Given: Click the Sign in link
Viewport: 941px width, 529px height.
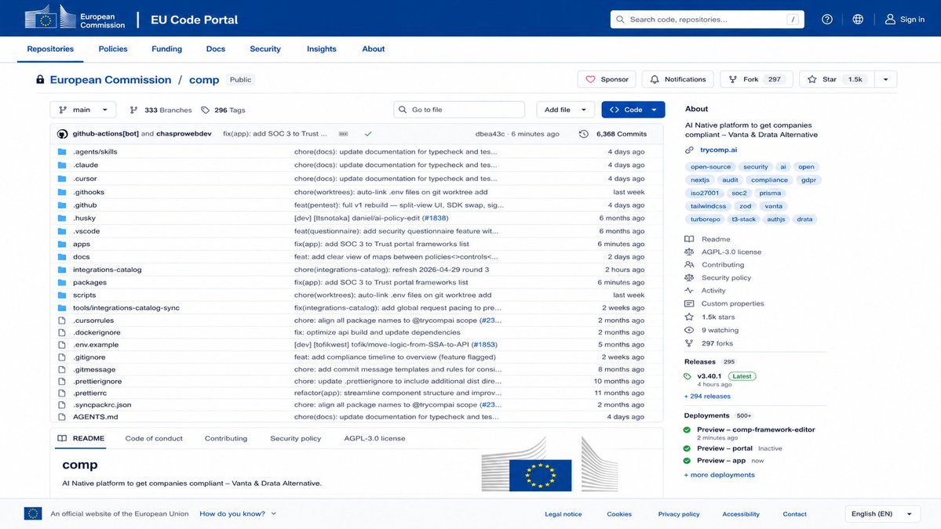Looking at the screenshot, I should point(912,19).
